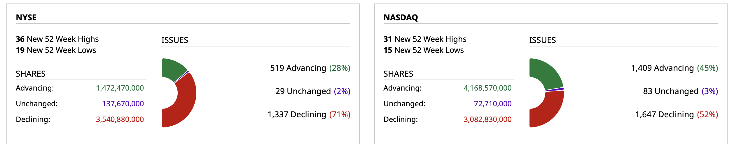Screen dimensions: 734x155
Task: Click NASDAQ advancing shares value 4,168,570,000
Action: (x=487, y=88)
